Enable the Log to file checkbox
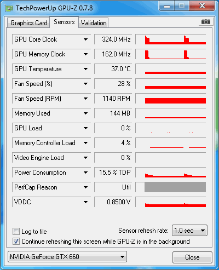Screen dimensions: 219x270 (x=16, y=231)
